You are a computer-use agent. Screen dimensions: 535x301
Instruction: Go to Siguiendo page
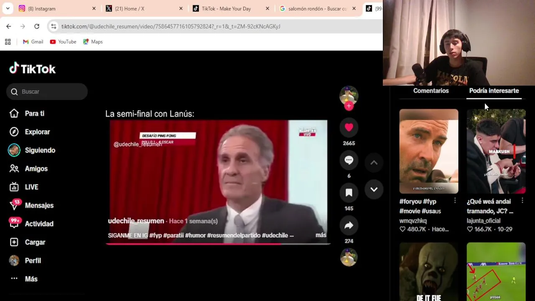point(32,150)
